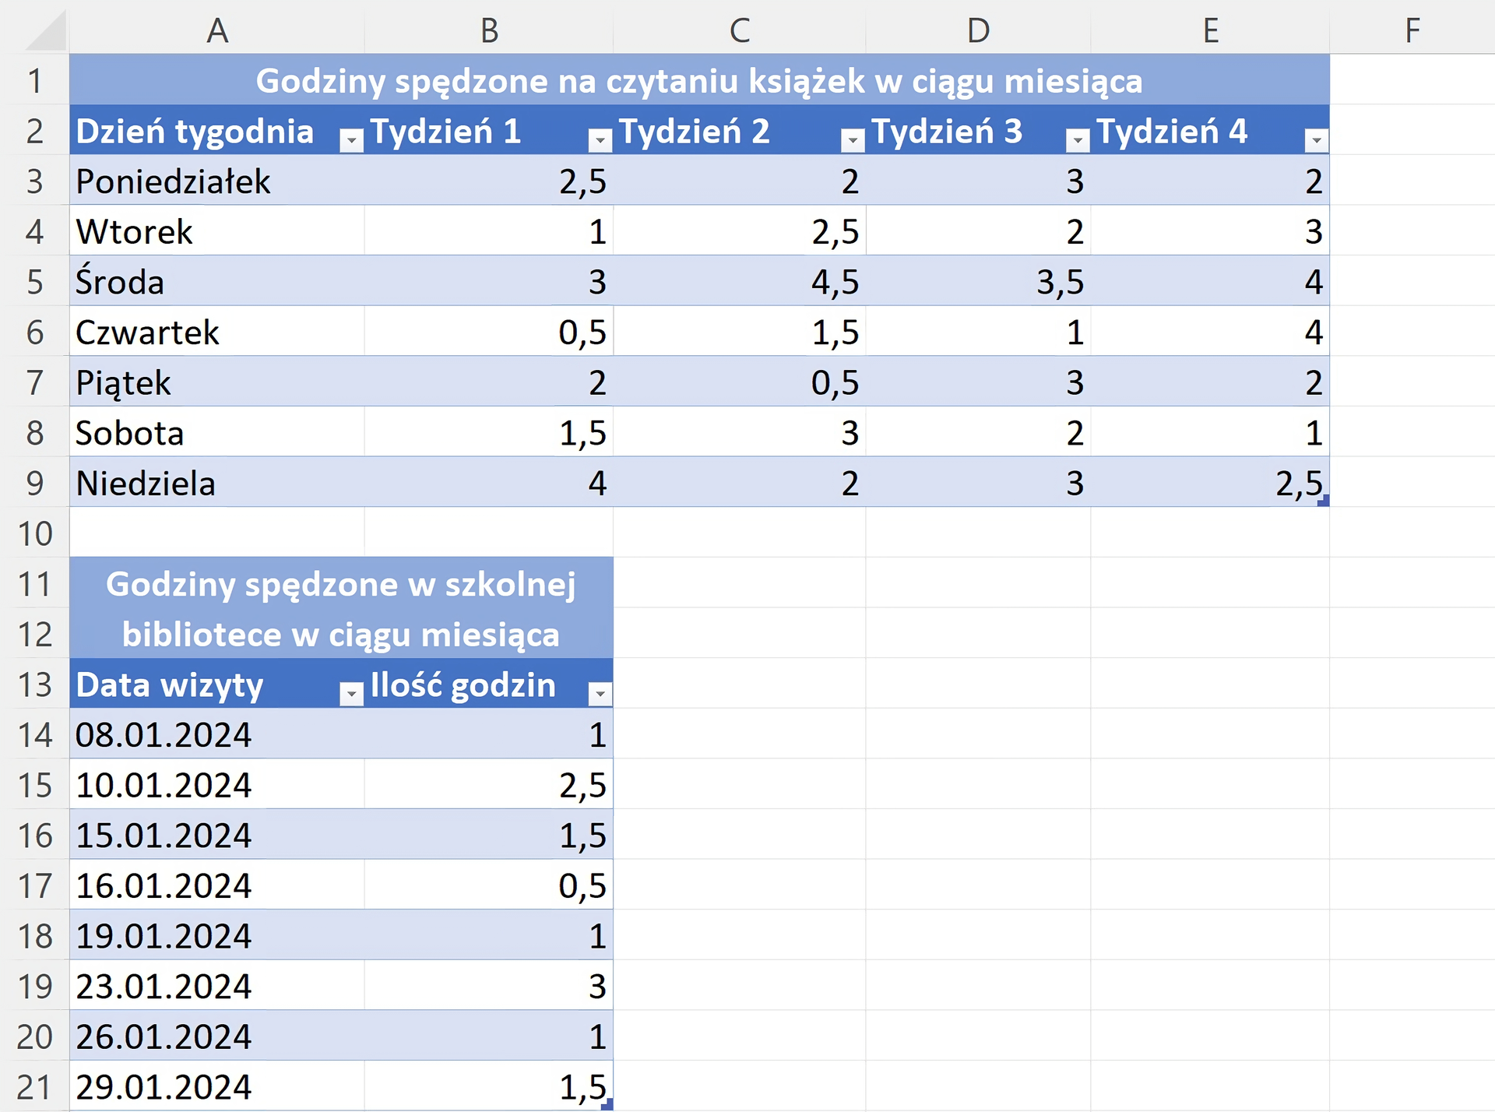Image resolution: width=1495 pixels, height=1112 pixels.
Task: Select row 5 header
Action: pyautogui.click(x=35, y=282)
